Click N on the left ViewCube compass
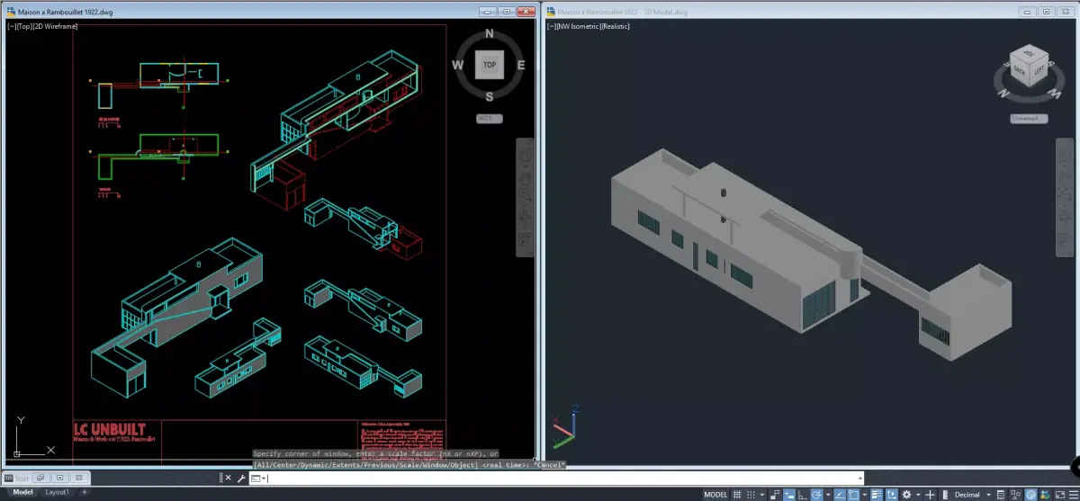 click(x=490, y=33)
